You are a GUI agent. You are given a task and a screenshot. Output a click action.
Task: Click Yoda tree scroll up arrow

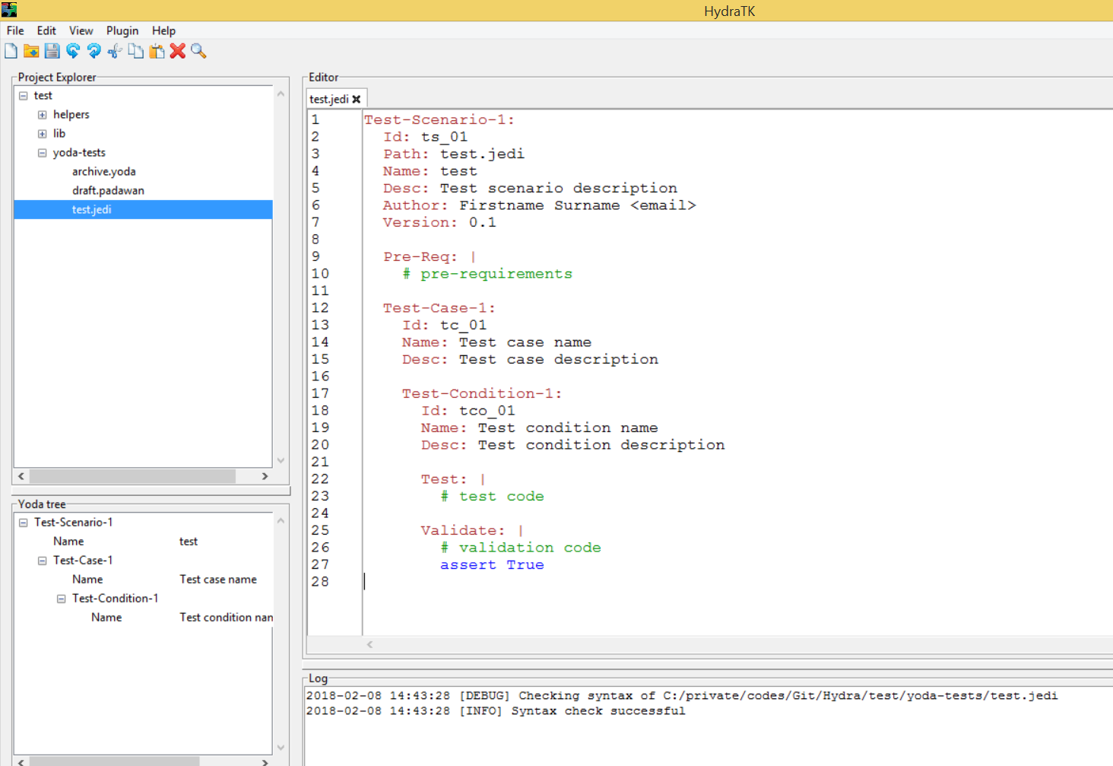click(281, 521)
